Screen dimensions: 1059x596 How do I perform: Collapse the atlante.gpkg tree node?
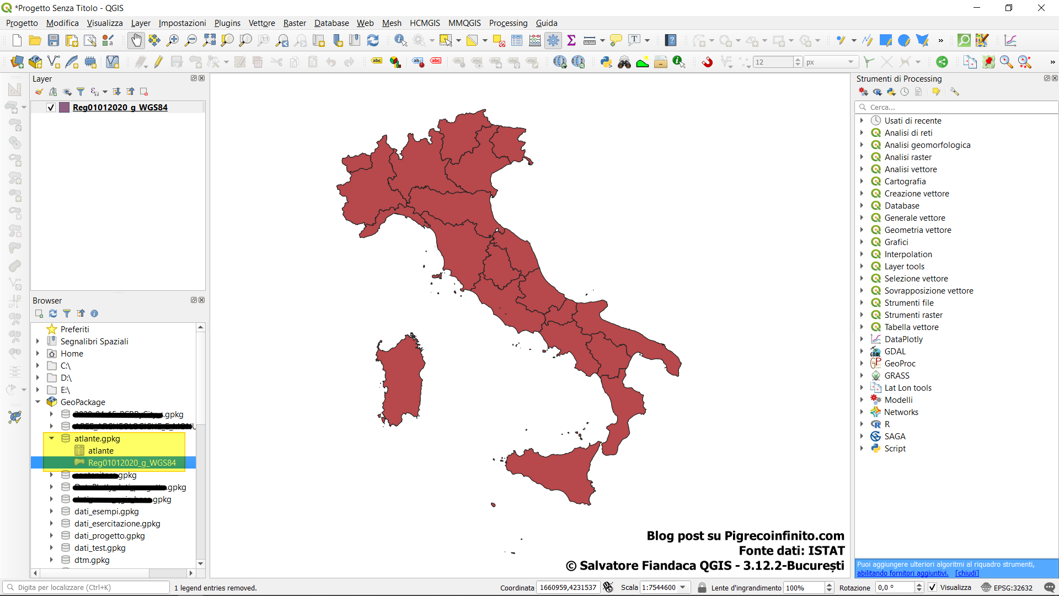pyautogui.click(x=51, y=438)
